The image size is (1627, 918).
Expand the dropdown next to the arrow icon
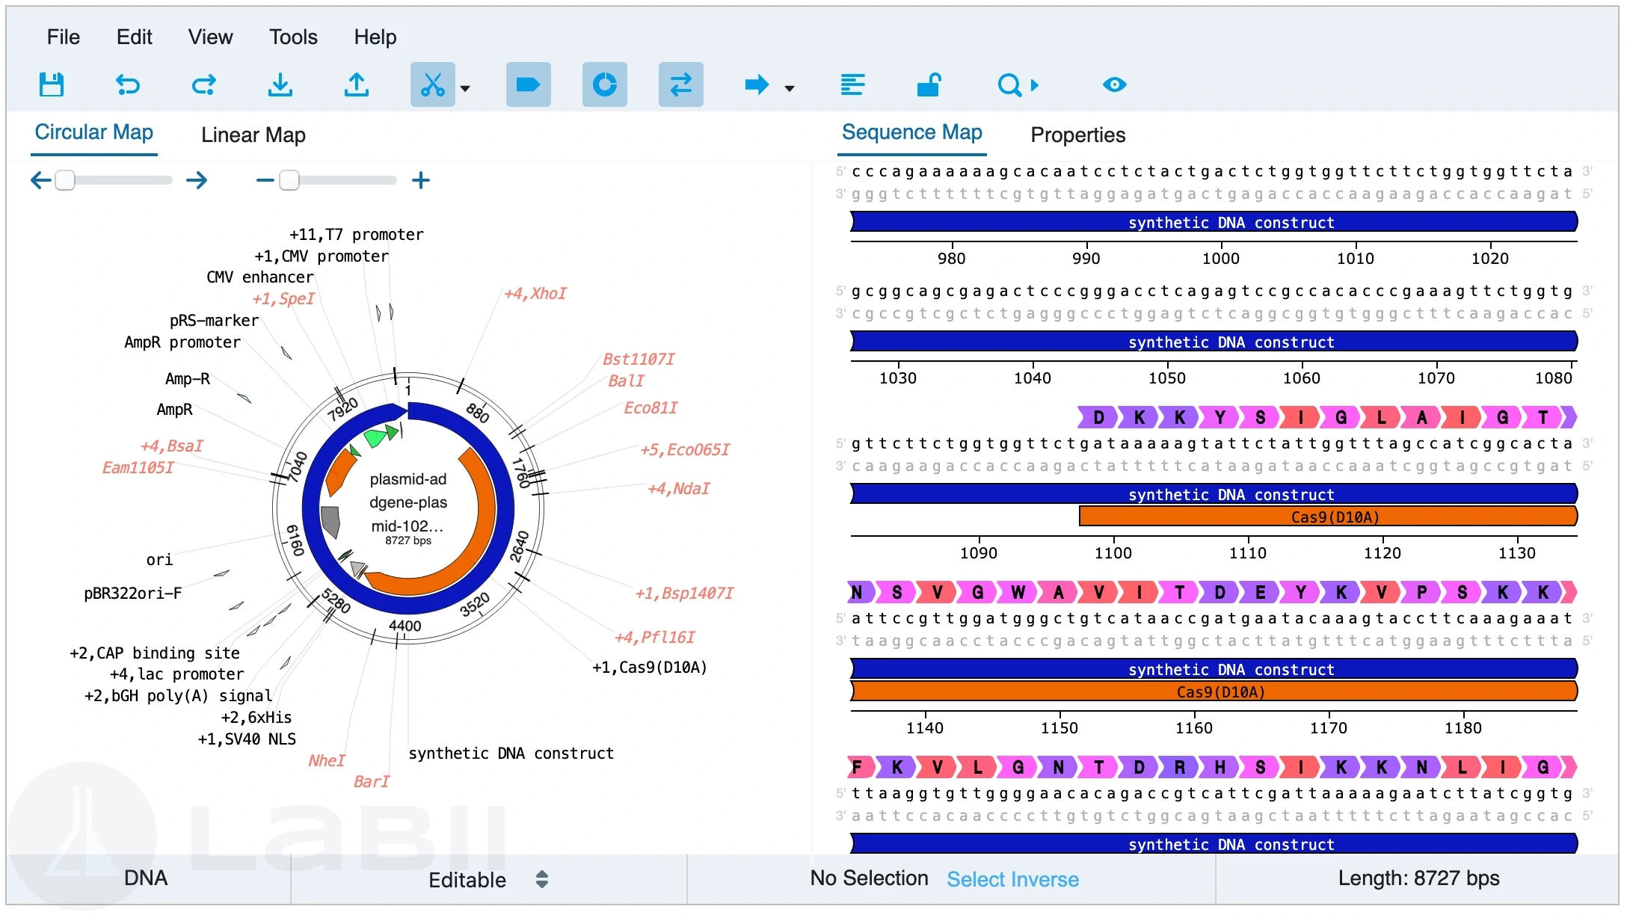pos(790,88)
